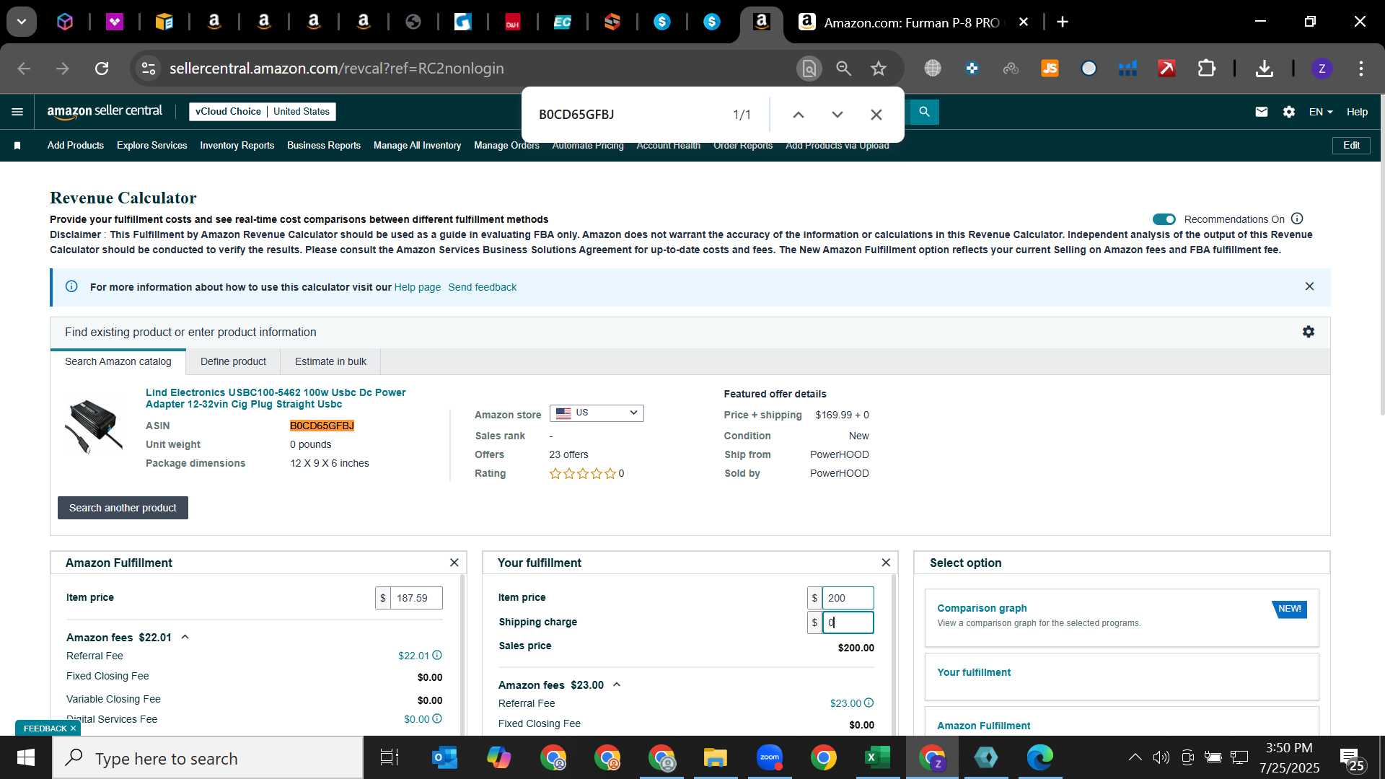
Task: Switch to Estimate in bulk tab
Action: click(330, 361)
